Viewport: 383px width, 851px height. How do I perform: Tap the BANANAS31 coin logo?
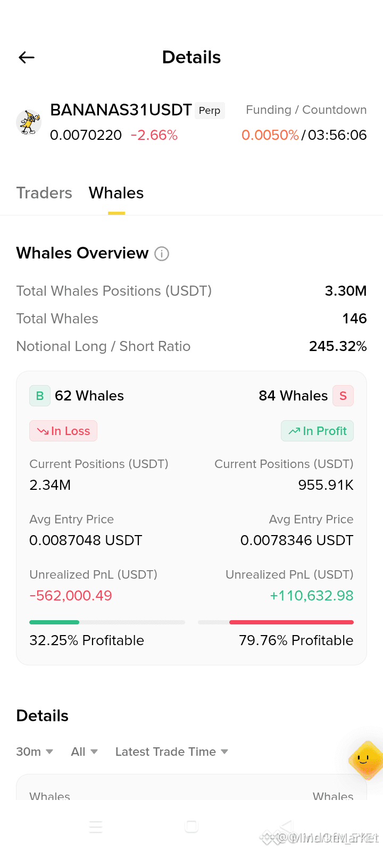coord(29,122)
